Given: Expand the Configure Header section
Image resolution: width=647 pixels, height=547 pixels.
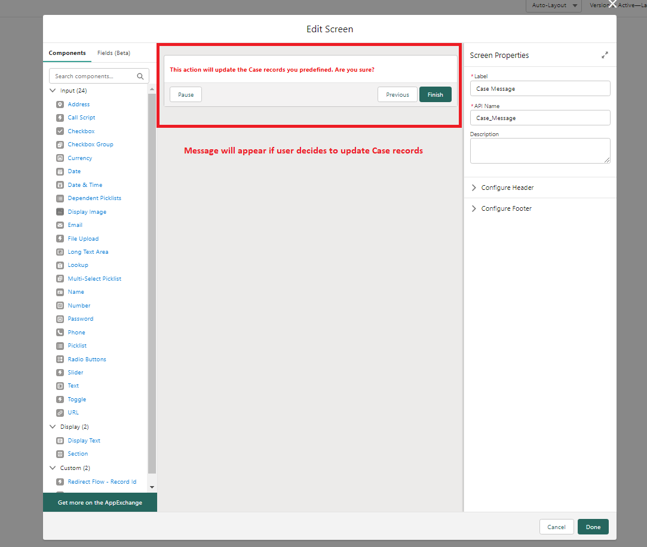Looking at the screenshot, I should (507, 188).
